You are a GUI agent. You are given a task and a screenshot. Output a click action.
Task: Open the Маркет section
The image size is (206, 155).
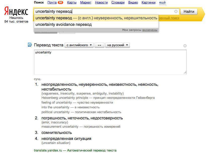85,2
